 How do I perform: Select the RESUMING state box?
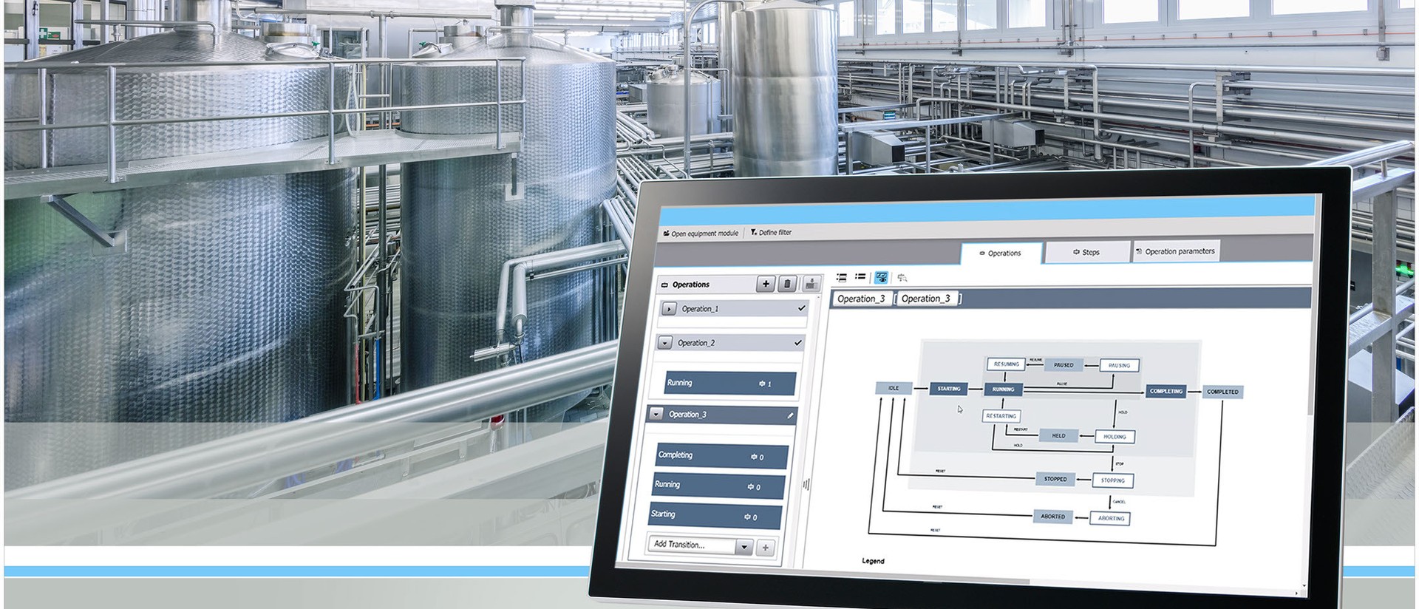[x=1006, y=364]
